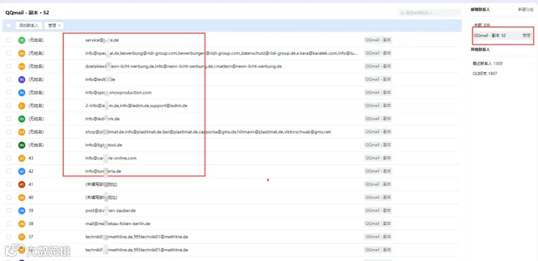Click the contact name 37

click(x=31, y=237)
